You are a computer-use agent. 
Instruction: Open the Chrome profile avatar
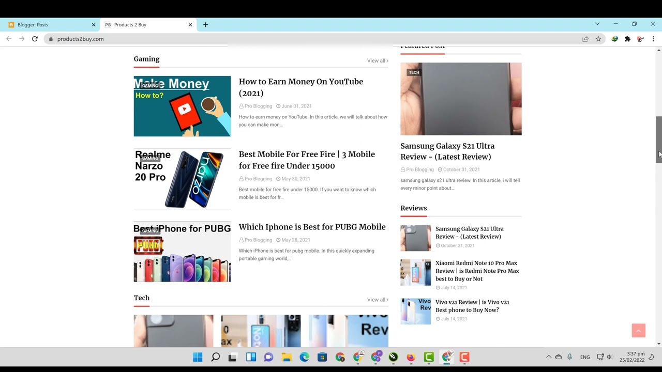pyautogui.click(x=640, y=39)
